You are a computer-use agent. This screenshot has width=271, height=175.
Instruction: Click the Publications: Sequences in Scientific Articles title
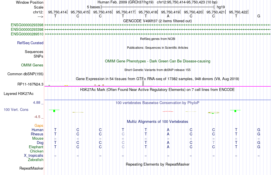click(x=157, y=48)
